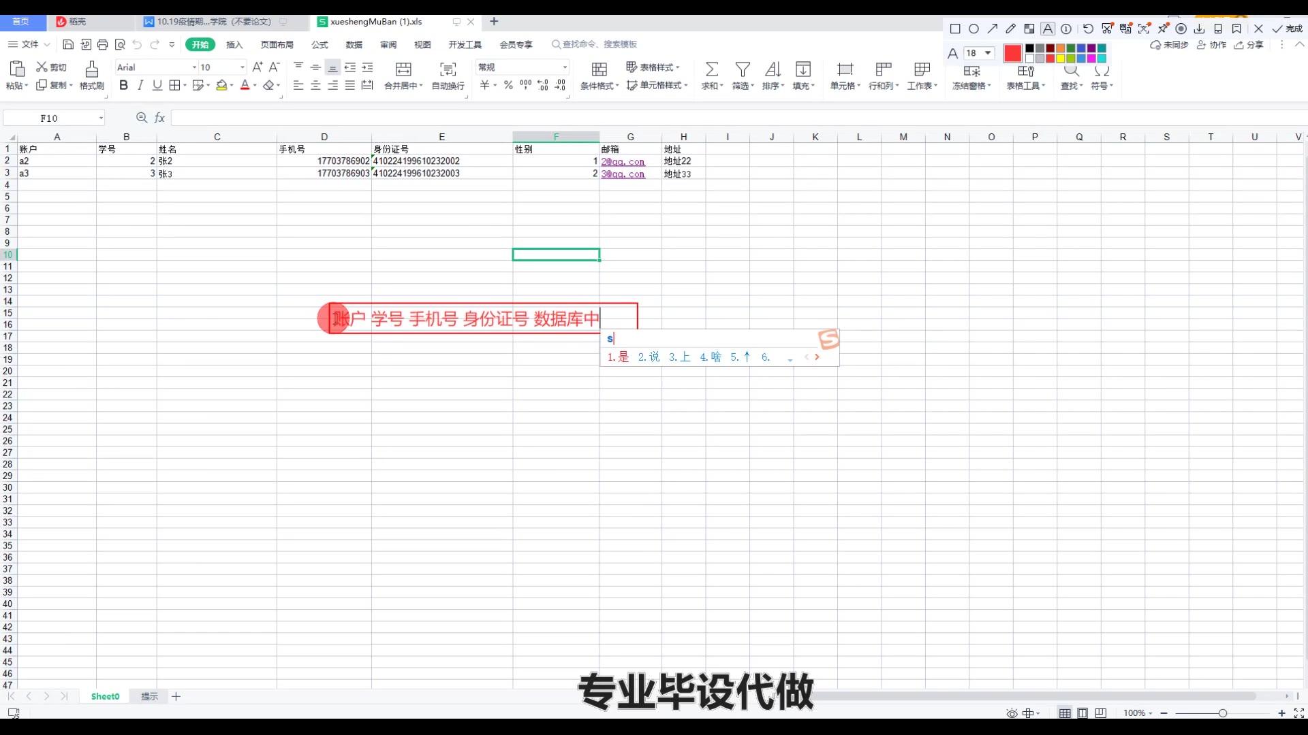Click the 分享 share button

coord(1248,45)
